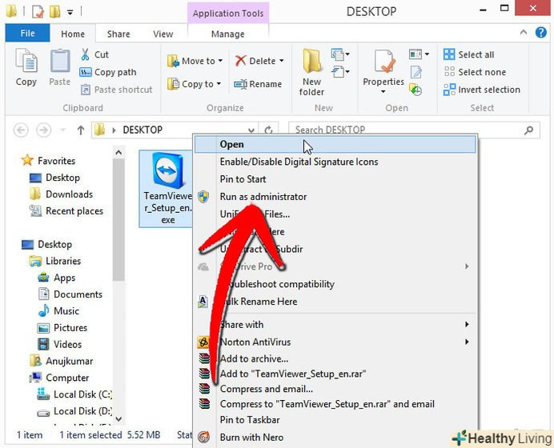Viewport: 554px width, 448px height.
Task: Expand the Norton AntiVirus submenu
Action: tap(335, 342)
